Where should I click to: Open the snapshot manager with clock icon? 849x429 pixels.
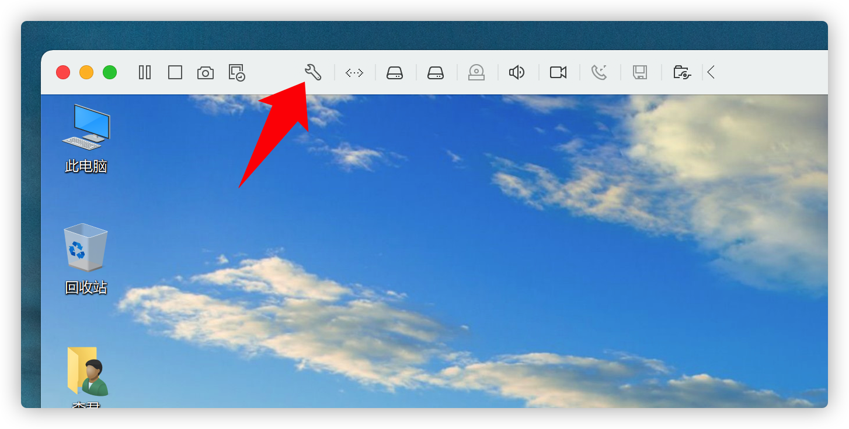click(x=236, y=72)
